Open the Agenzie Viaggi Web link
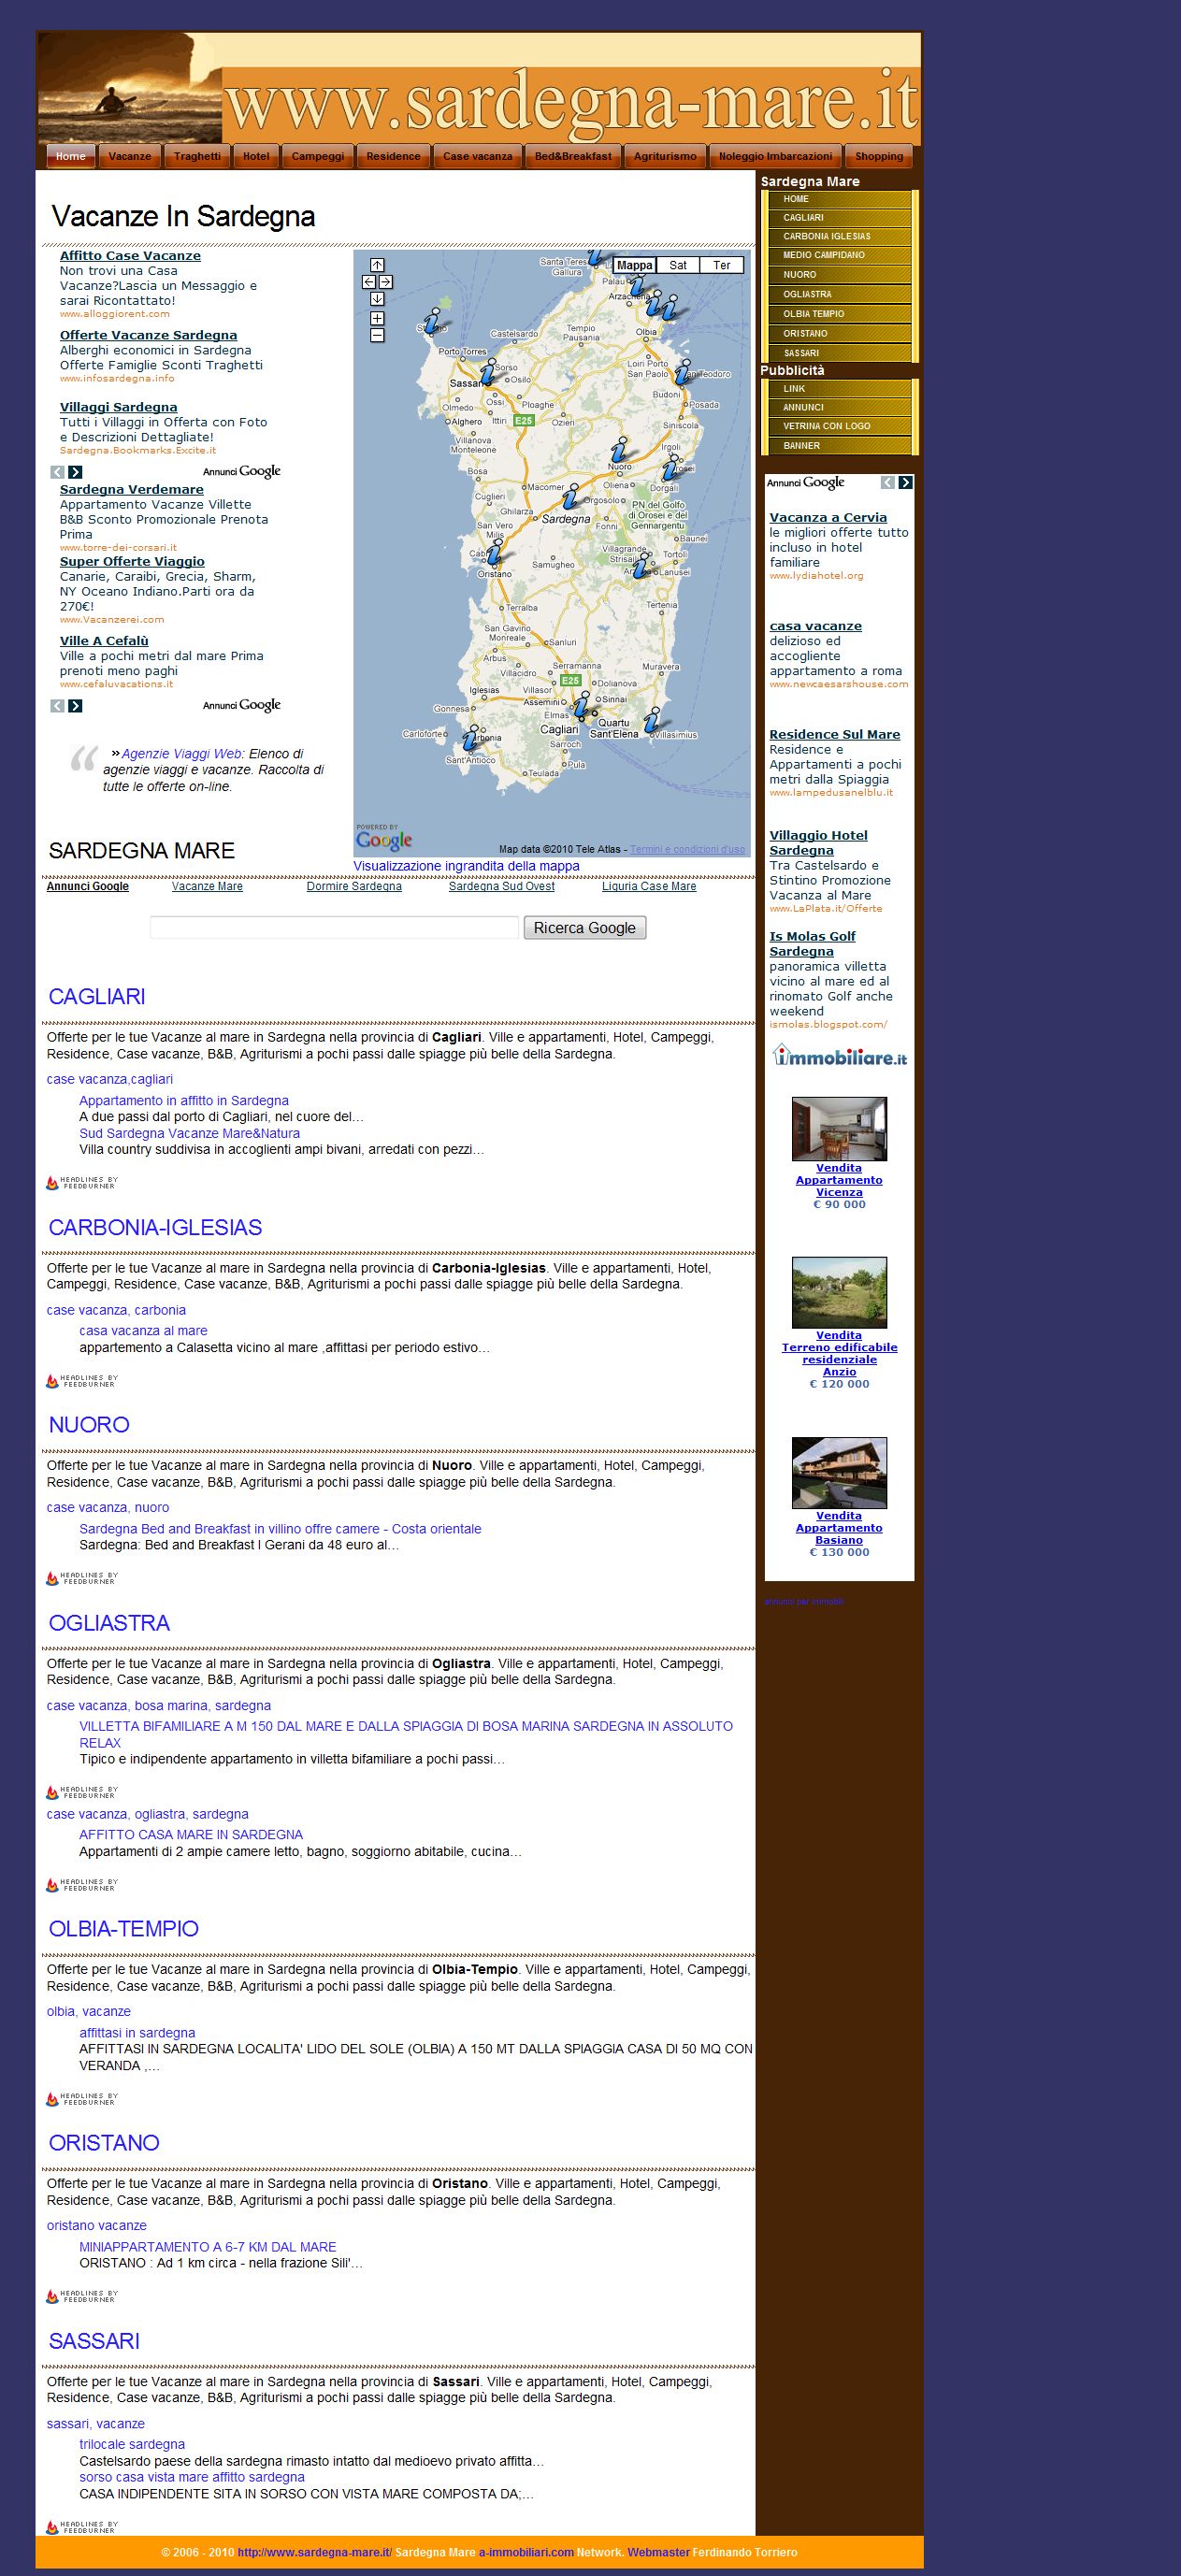1181x2576 pixels. (182, 754)
